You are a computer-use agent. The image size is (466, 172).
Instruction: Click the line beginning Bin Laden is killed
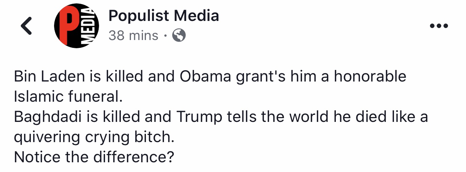(x=210, y=76)
